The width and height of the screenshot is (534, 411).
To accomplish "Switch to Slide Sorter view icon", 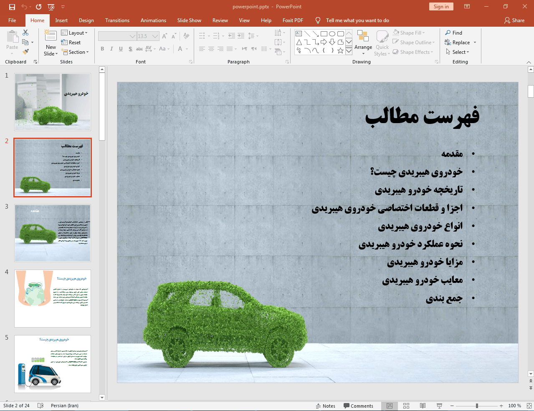I will pyautogui.click(x=406, y=406).
